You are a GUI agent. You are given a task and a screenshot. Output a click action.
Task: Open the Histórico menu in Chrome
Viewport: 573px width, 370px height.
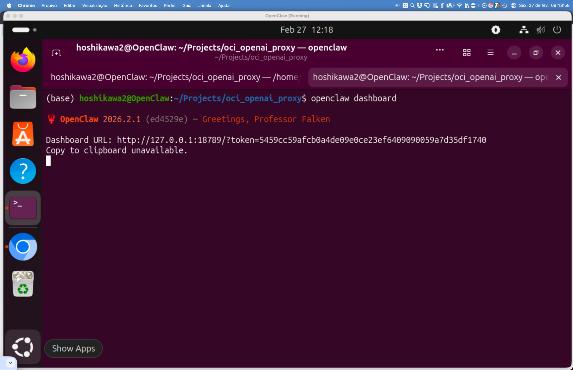(x=123, y=5)
